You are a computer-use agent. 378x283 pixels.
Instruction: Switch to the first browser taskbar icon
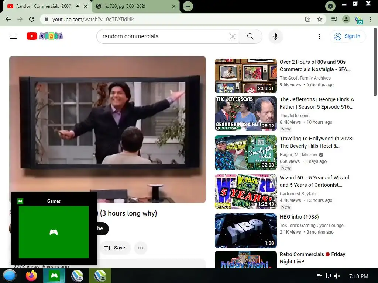(x=77, y=276)
